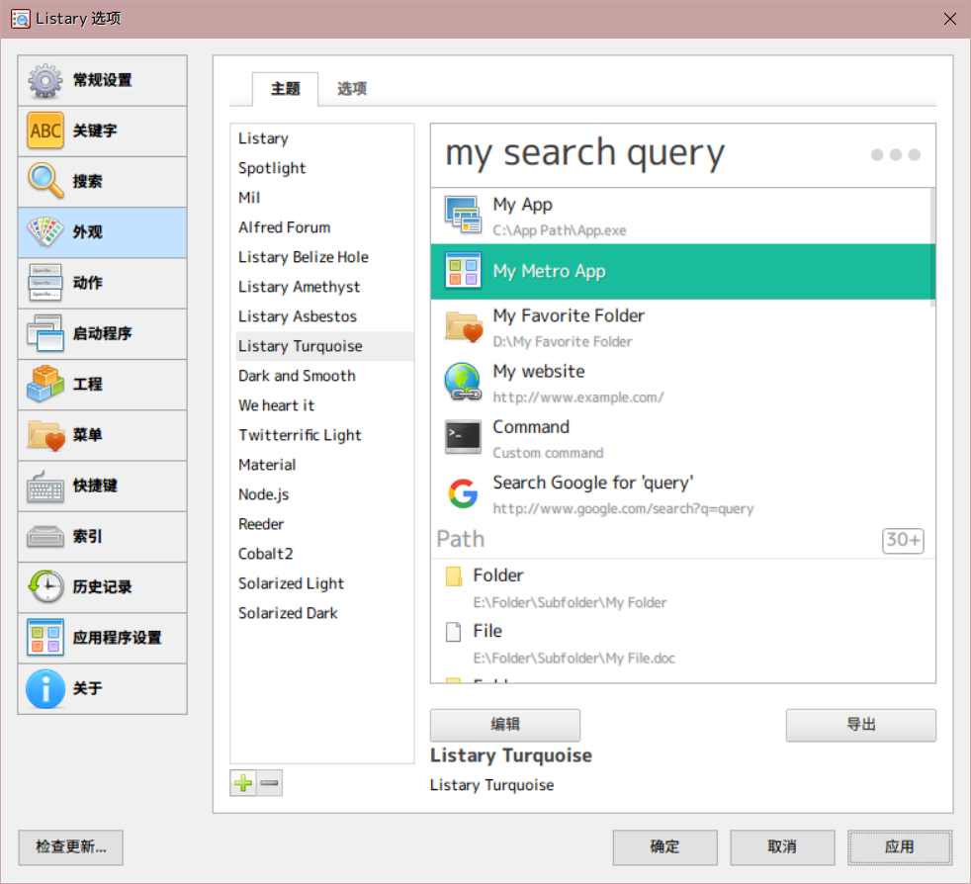Click My Favorite Folder icon in preview
This screenshot has height=884, width=971.
(x=463, y=326)
